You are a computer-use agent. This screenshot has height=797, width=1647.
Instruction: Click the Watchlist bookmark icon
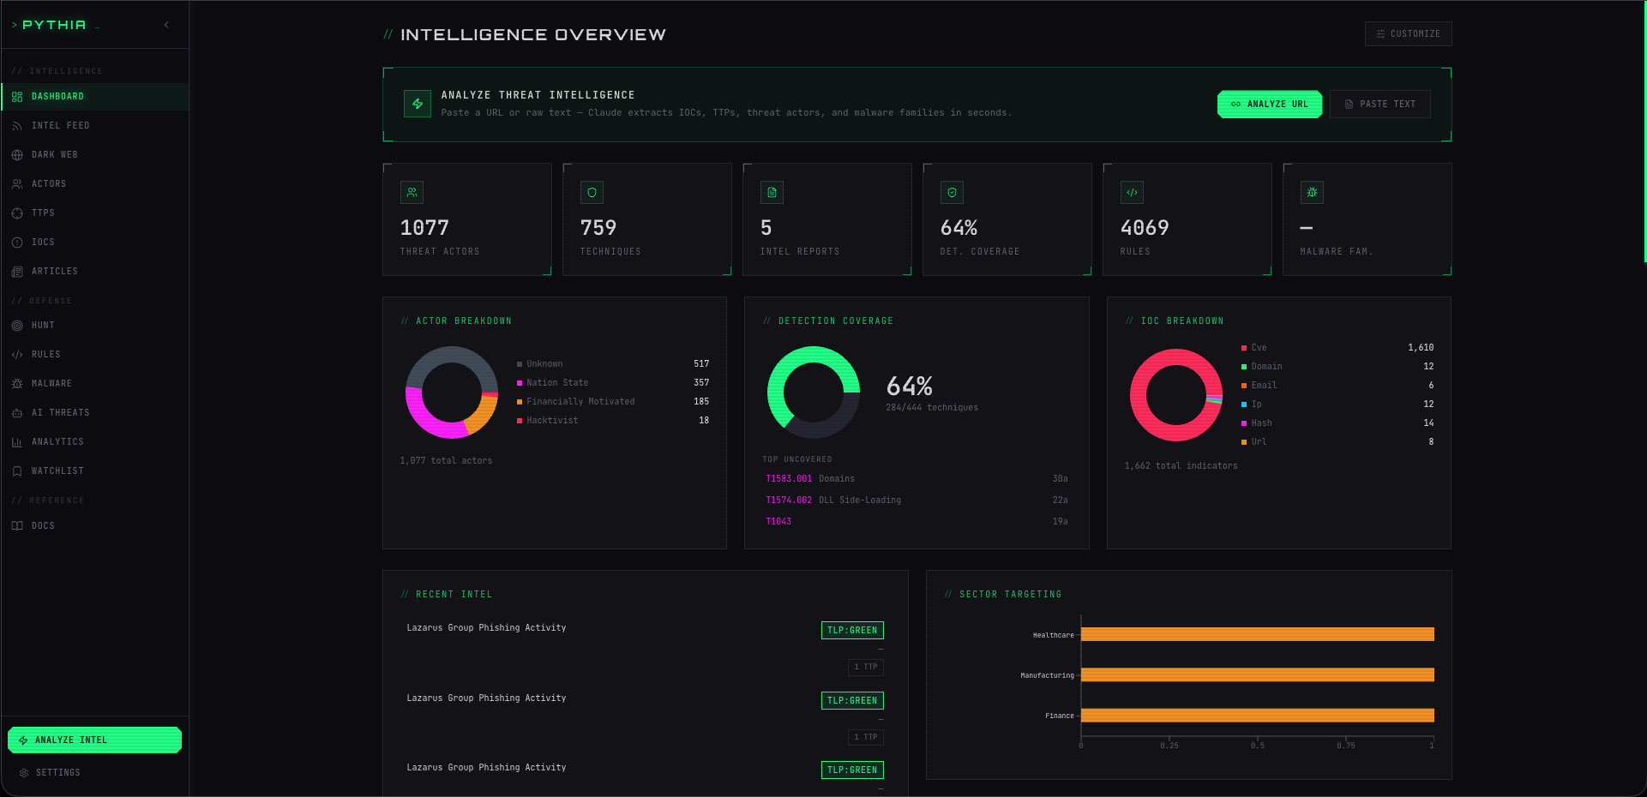coord(17,471)
